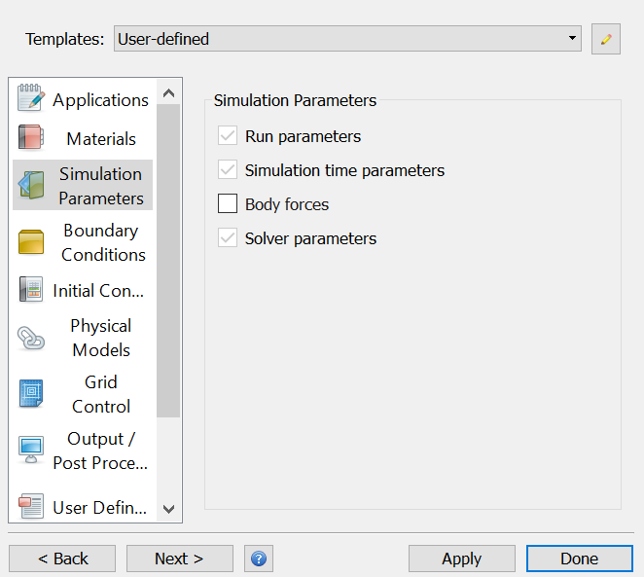The image size is (644, 577).
Task: Toggle Simulation time parameters checkbox
Action: (228, 169)
